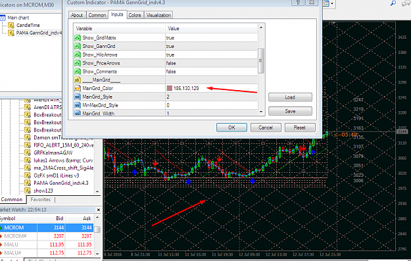The height and width of the screenshot is (261, 411).
Task: Click the Show_PriceArrows value false
Action: click(171, 63)
